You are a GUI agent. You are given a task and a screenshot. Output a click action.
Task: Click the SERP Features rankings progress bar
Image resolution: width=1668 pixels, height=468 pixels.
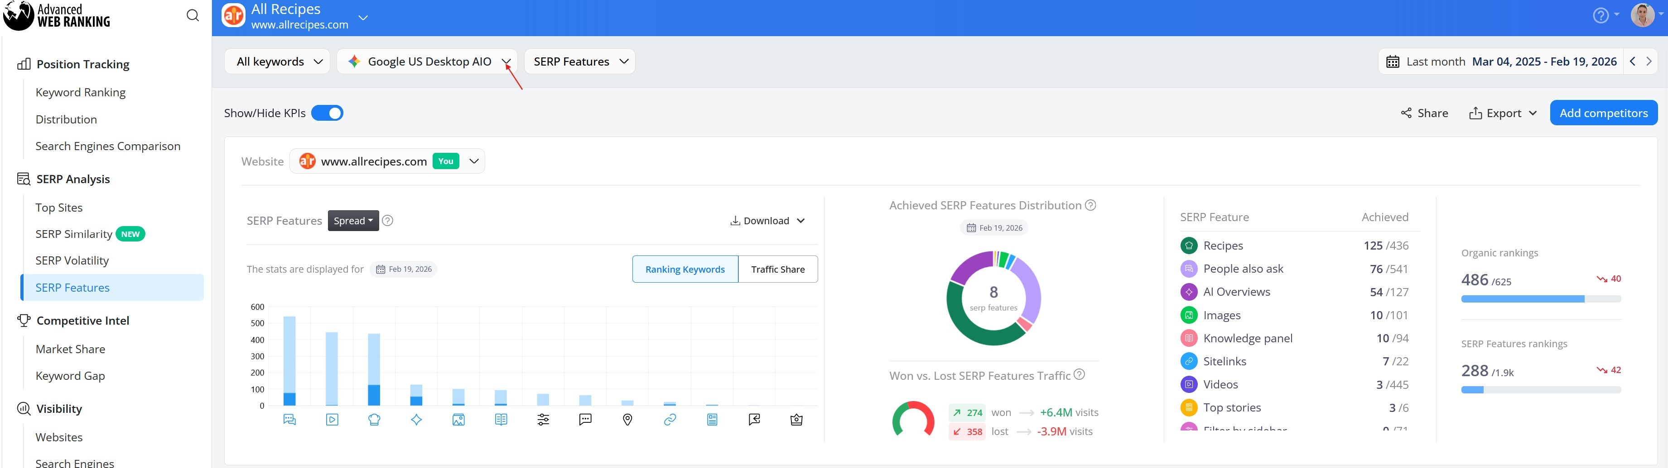click(1540, 390)
